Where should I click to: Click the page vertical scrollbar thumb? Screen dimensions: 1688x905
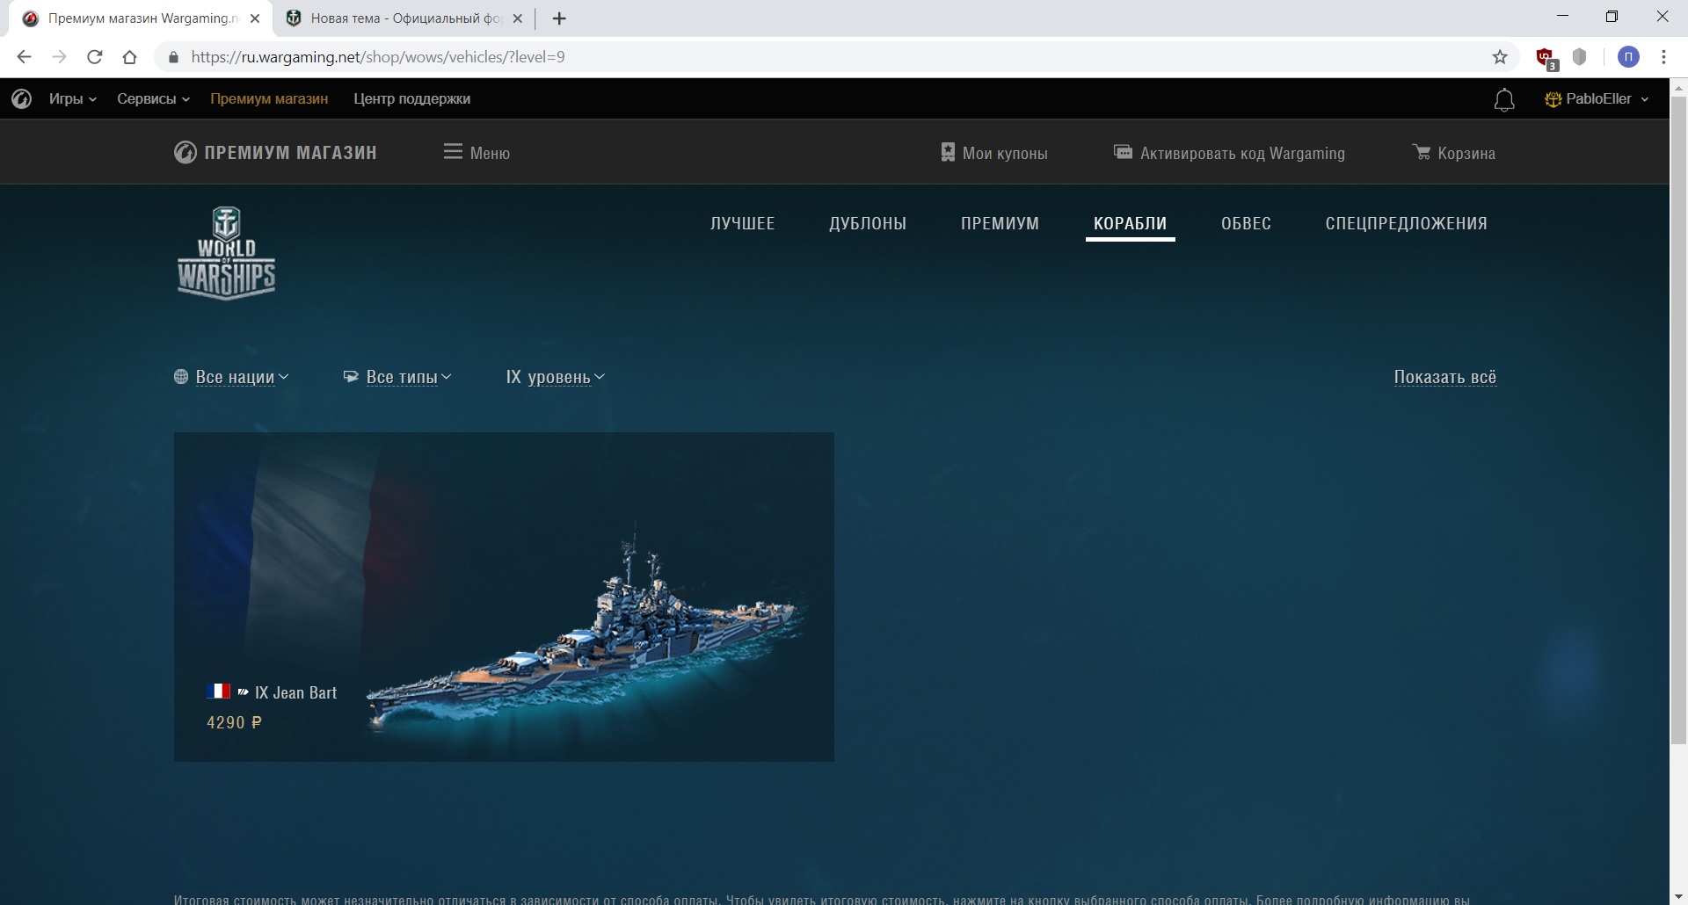pos(1679,420)
